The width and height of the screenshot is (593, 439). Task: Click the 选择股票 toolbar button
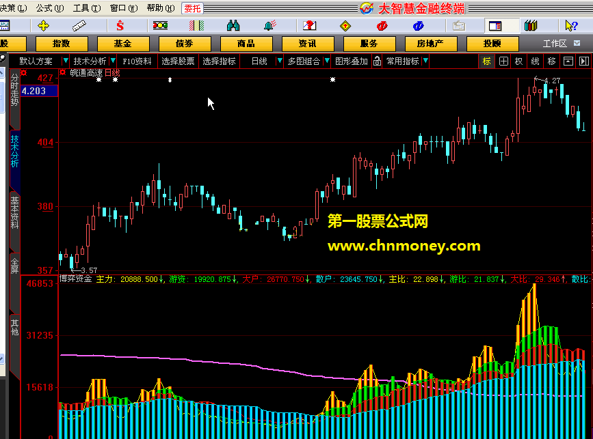(x=178, y=61)
